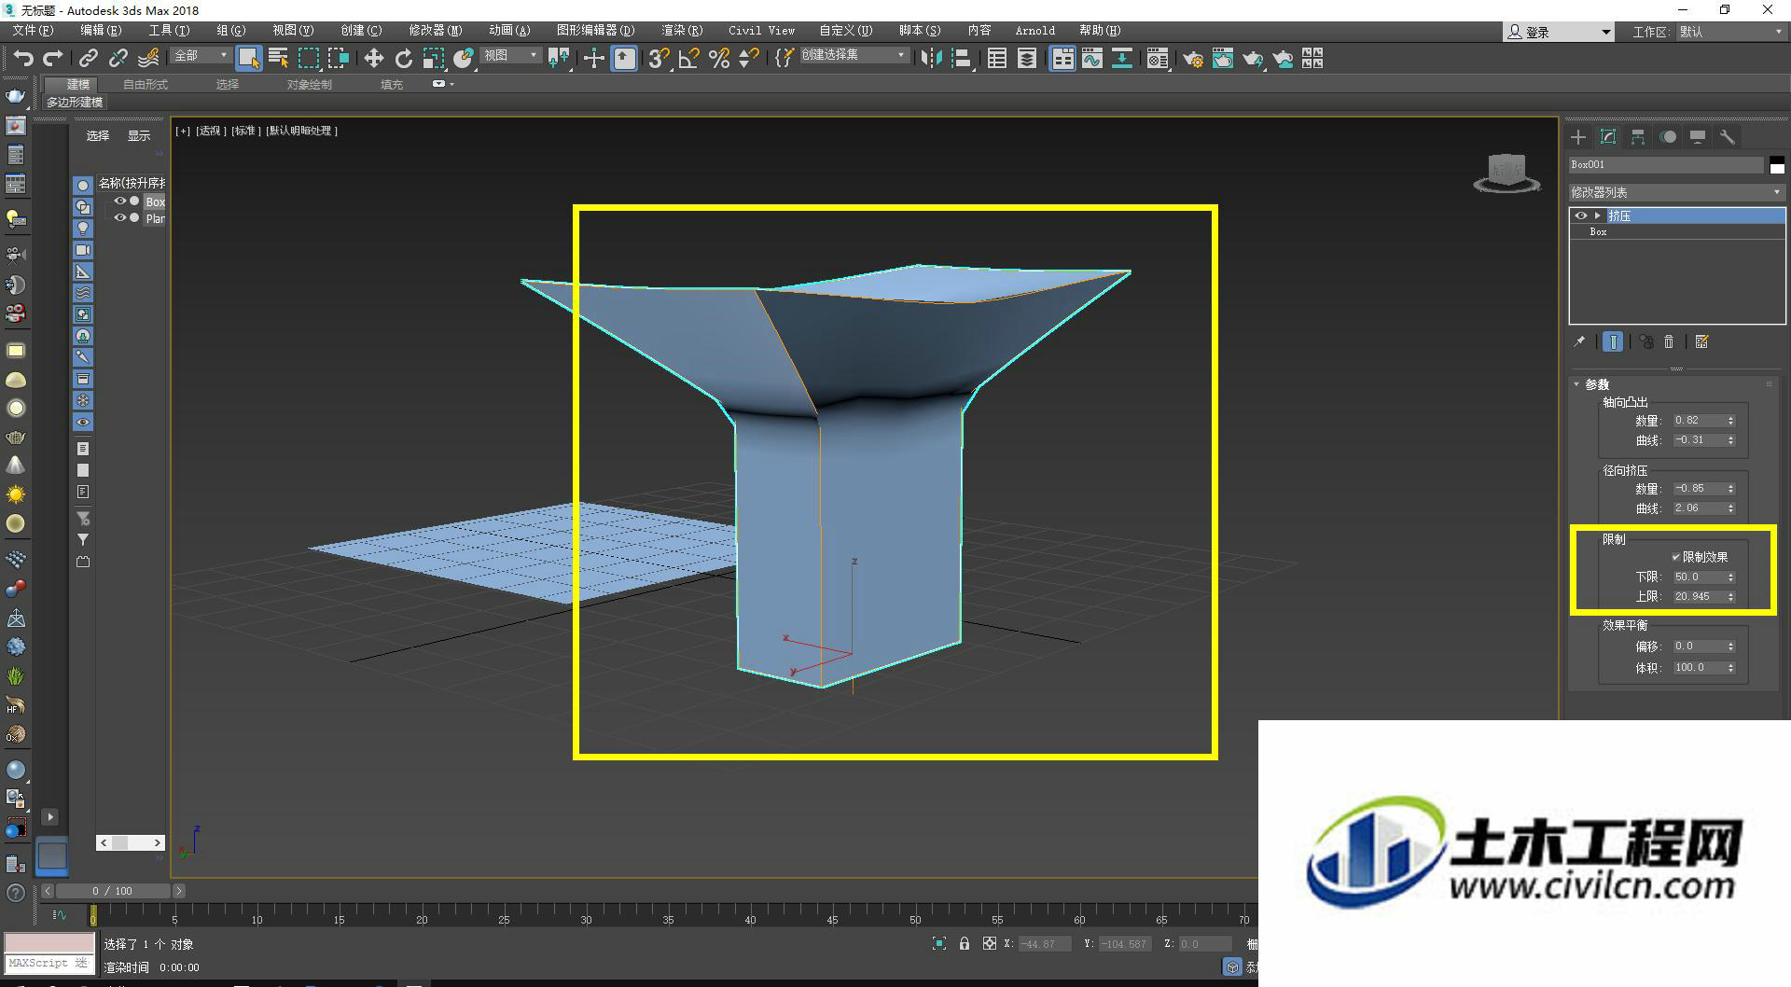Open the Create command panel tab
The image size is (1791, 987).
point(1578,137)
